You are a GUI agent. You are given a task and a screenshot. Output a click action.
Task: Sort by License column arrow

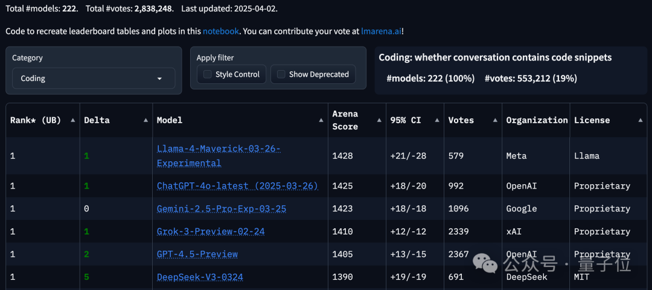pos(641,120)
